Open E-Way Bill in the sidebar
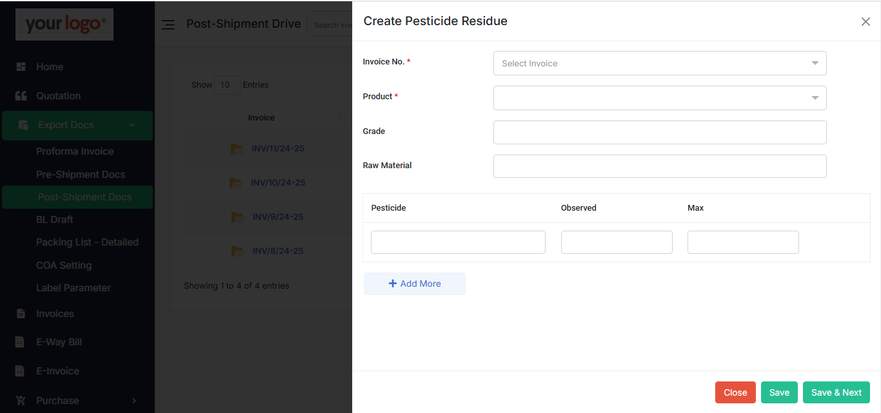Image resolution: width=881 pixels, height=413 pixels. click(59, 342)
